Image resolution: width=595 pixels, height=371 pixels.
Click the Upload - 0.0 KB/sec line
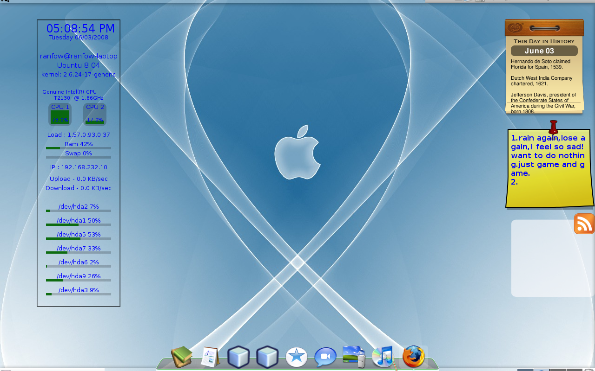pyautogui.click(x=79, y=179)
